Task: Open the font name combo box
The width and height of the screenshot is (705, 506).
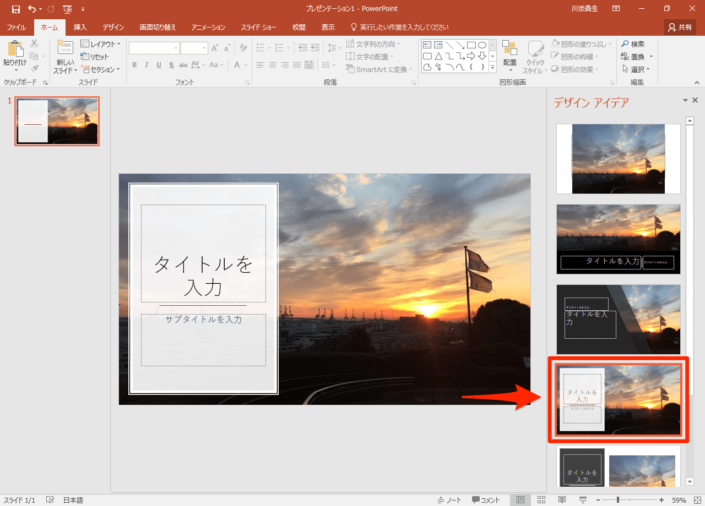Action: (x=154, y=48)
